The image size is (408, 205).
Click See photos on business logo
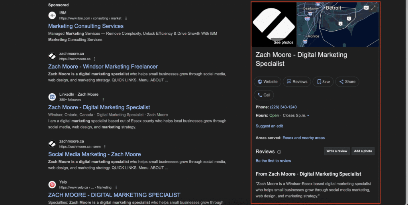pos(283,42)
